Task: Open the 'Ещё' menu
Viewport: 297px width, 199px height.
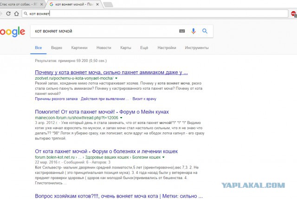Action: 144,48
